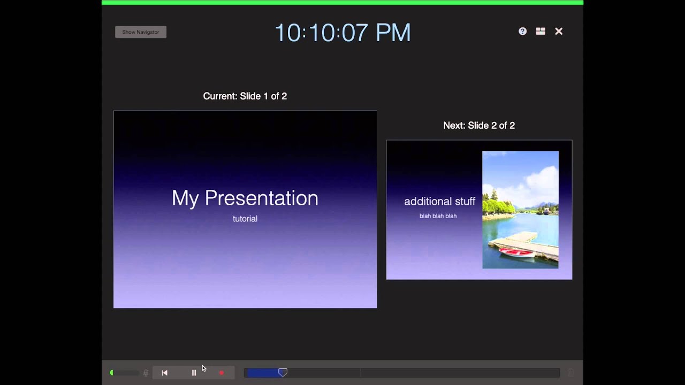Viewport: 685px width, 385px height.
Task: Click the next slide additional stuff preview
Action: (x=479, y=210)
